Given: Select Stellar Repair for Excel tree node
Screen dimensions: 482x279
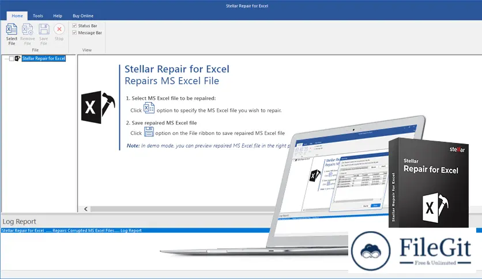Looking at the screenshot, I should (x=44, y=58).
